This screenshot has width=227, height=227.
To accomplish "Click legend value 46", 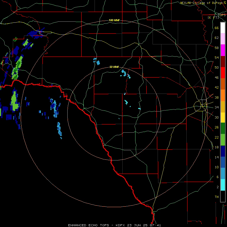I will [217, 78].
